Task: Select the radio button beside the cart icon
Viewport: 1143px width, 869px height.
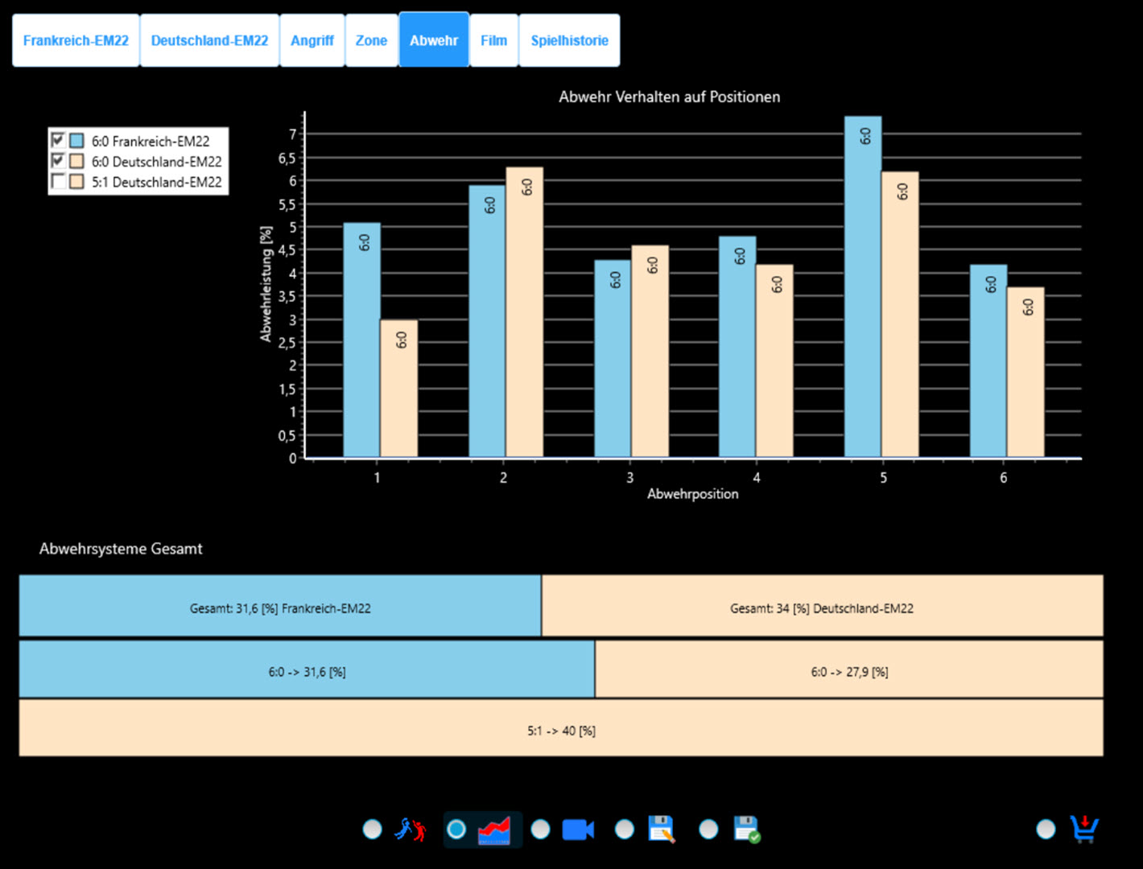Action: tap(1046, 830)
